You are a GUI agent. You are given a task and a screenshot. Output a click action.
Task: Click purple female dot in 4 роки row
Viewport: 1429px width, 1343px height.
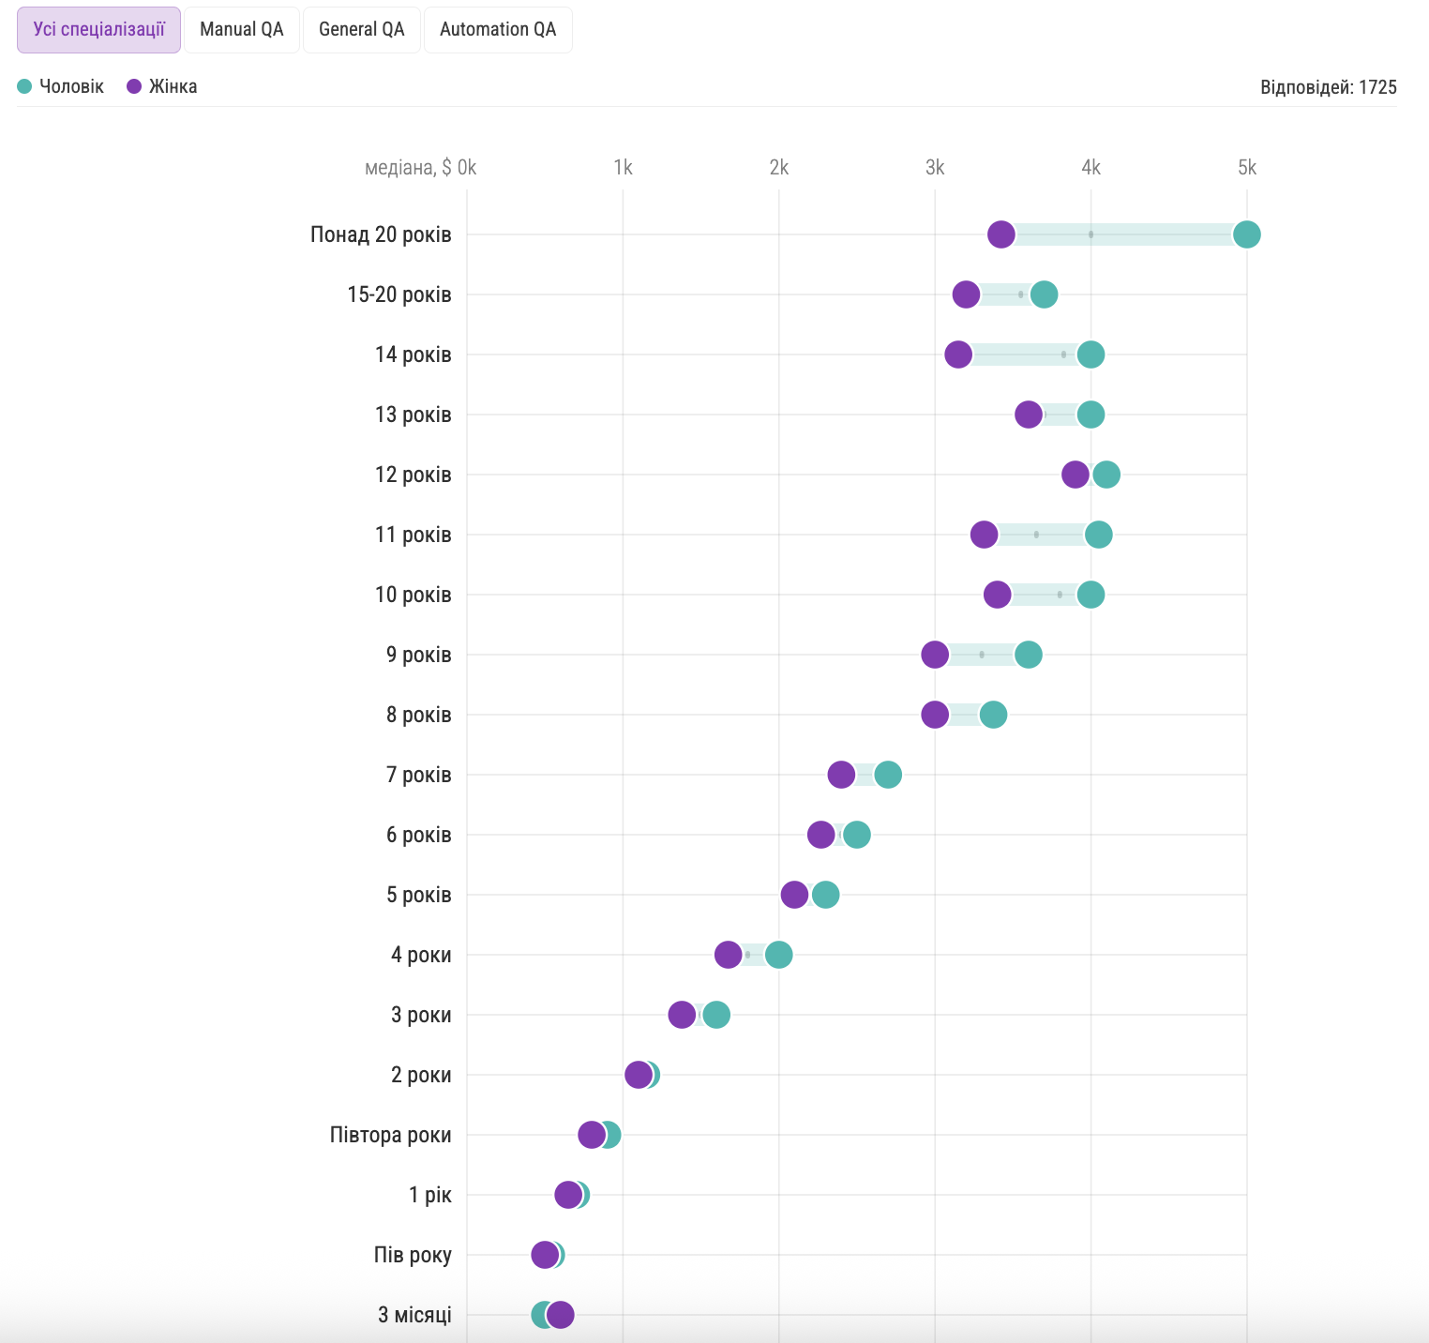tap(728, 955)
